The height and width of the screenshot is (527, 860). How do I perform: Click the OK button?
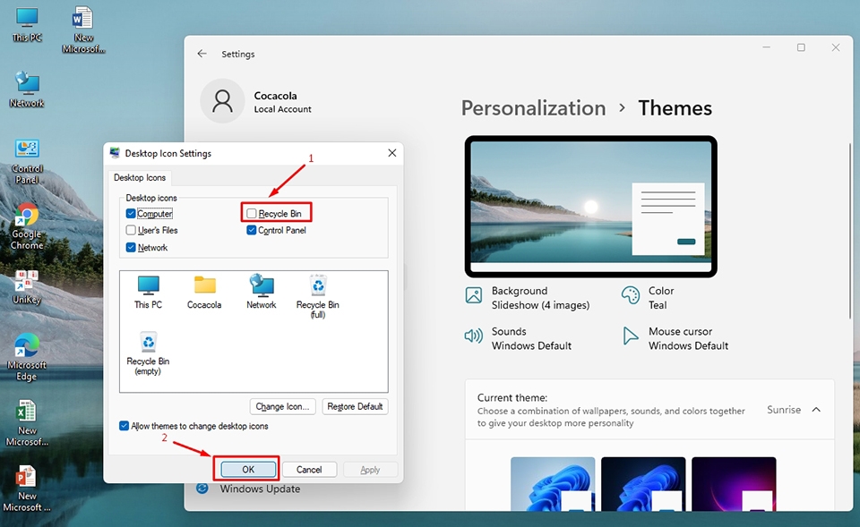pyautogui.click(x=248, y=470)
